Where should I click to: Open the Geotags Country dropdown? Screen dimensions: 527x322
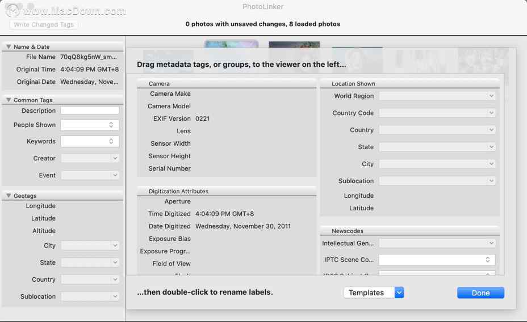(90, 279)
